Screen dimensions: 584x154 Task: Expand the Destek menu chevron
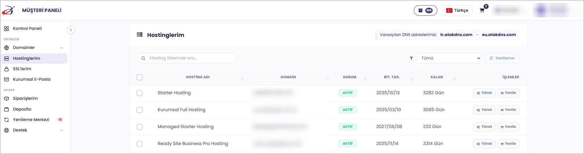click(61, 130)
